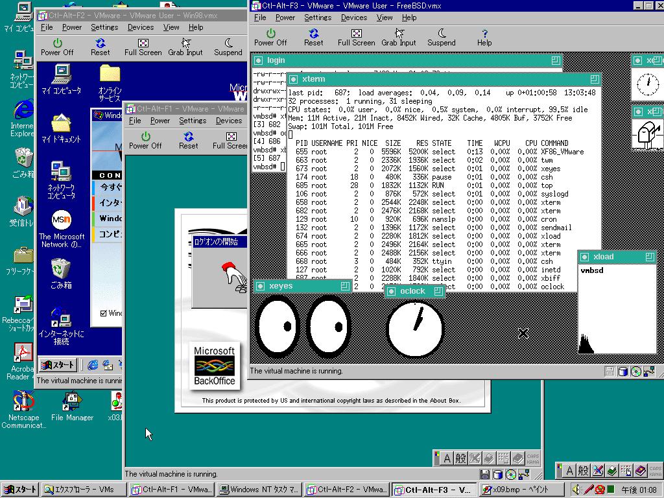Click the speaker volume icon in the system tray

[576, 490]
